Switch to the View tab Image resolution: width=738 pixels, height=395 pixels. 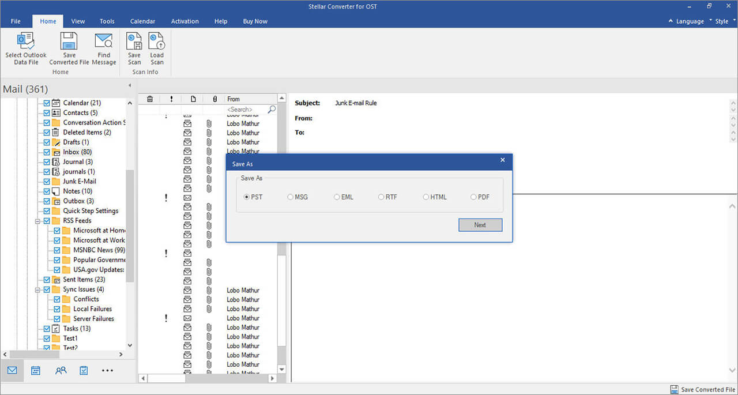click(x=78, y=21)
